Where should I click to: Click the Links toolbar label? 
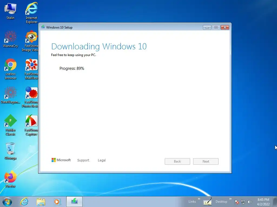coord(192,202)
